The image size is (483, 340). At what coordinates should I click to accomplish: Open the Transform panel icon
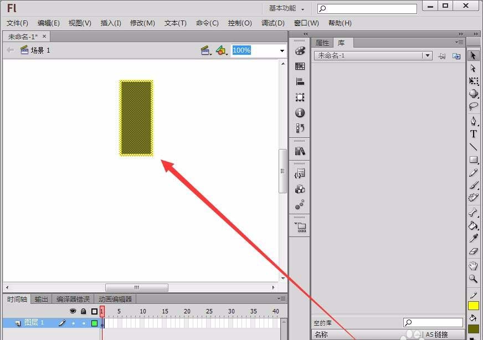[300, 97]
